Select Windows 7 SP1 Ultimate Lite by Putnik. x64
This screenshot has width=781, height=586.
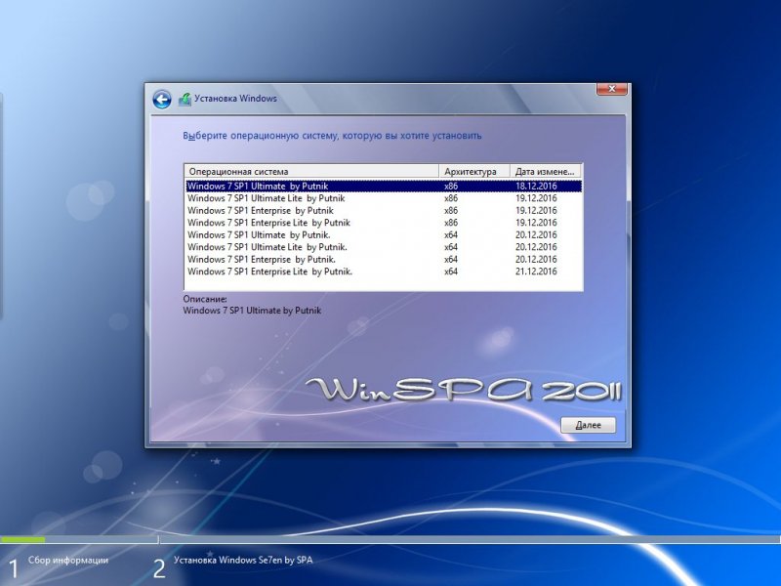tap(384, 247)
